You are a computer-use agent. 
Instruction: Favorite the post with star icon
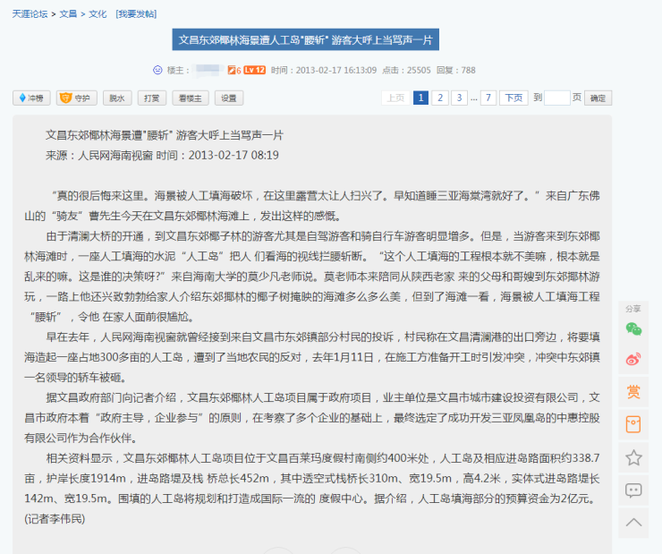point(633,457)
